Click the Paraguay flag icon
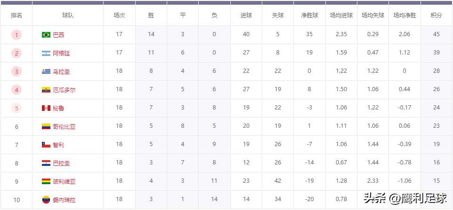This screenshot has height=210, width=453. (46, 163)
